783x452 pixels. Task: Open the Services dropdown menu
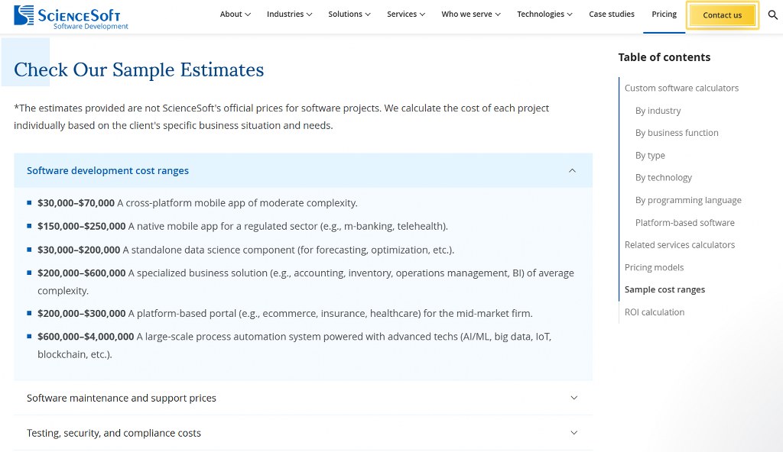(x=406, y=15)
